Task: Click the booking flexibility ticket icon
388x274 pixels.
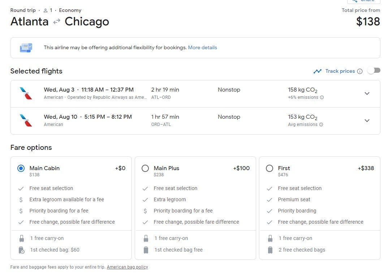Action: click(x=26, y=48)
